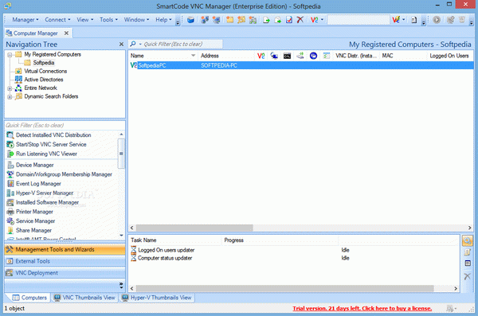Click the Detect Installed VNC Distribution icon
This screenshot has height=316, width=478.
click(10, 135)
